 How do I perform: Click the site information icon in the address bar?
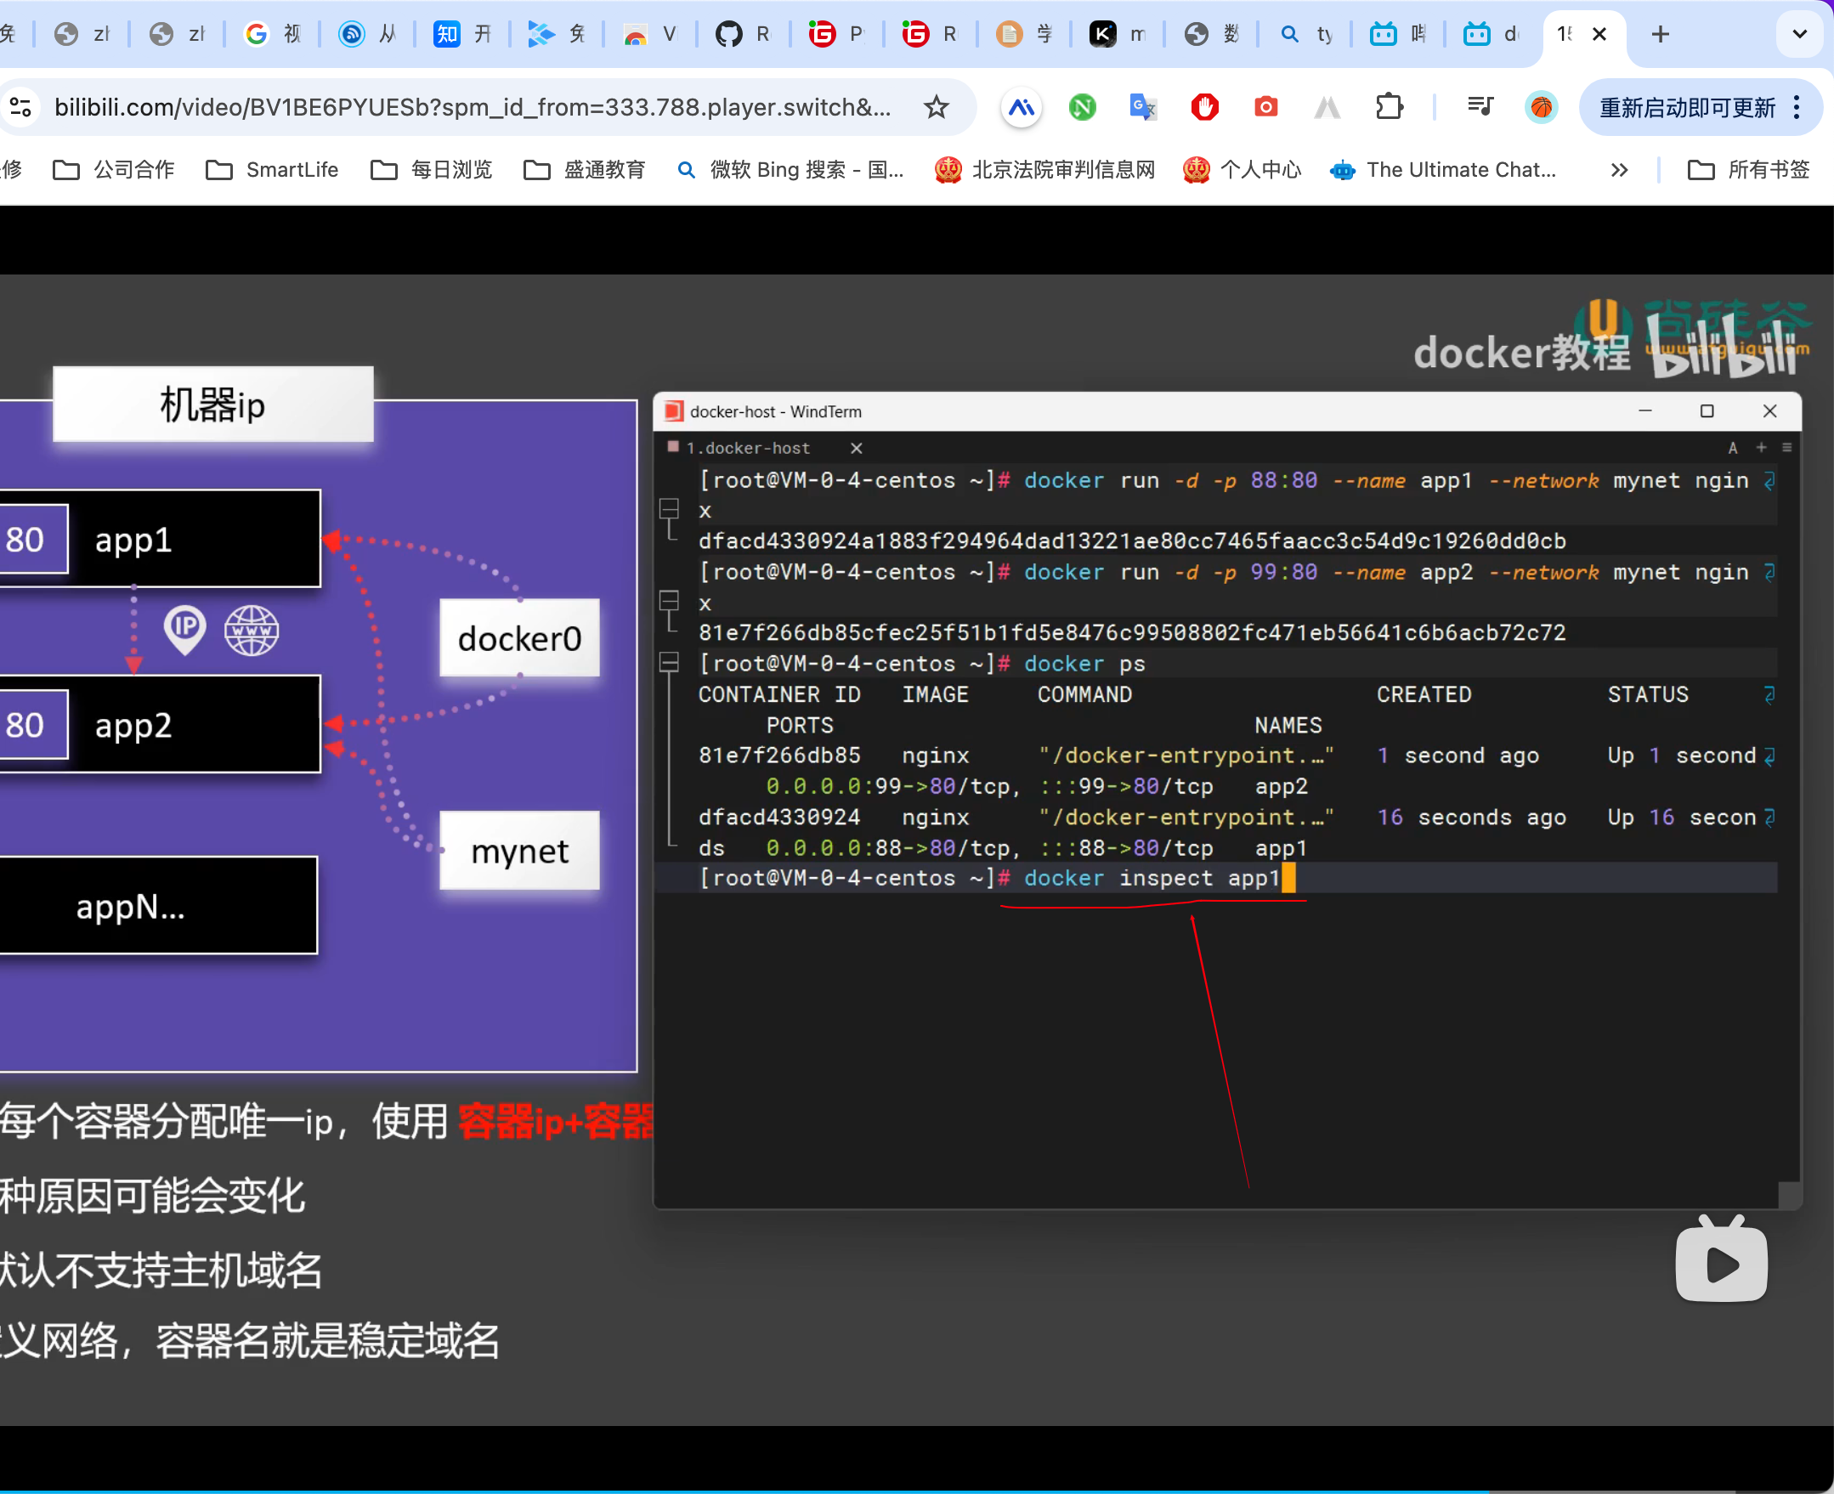tap(20, 108)
